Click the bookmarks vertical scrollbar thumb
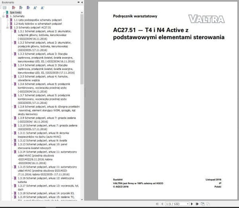 pyautogui.click(x=82, y=49)
